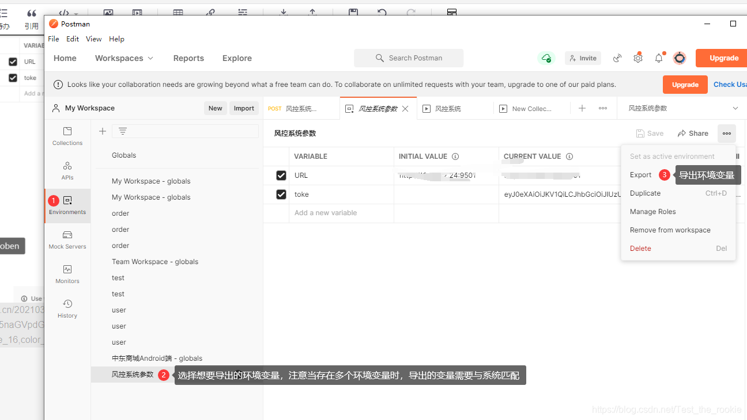Choose Duplicate from the context menu
Viewport: 747px width, 420px height.
(x=678, y=193)
